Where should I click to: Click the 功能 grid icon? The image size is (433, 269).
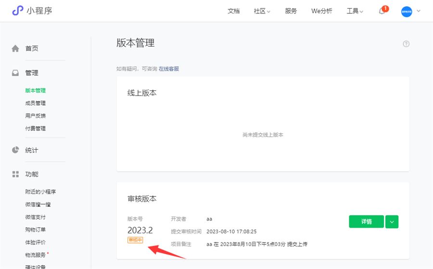pos(15,174)
